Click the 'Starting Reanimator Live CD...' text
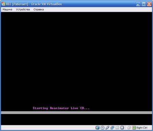This screenshot has height=131, width=153. (x=61, y=108)
